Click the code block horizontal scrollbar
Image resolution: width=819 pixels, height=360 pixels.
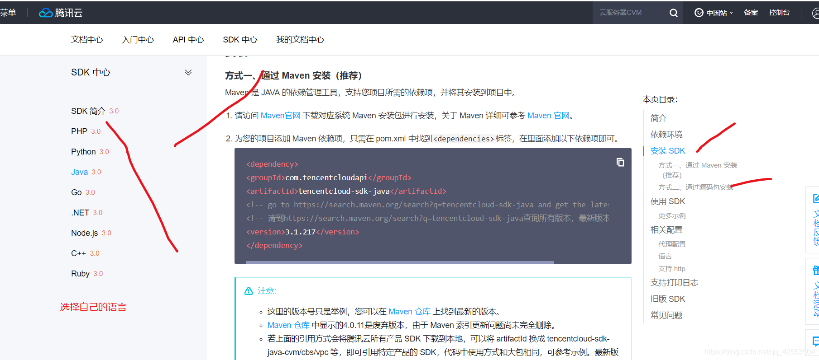click(400, 262)
